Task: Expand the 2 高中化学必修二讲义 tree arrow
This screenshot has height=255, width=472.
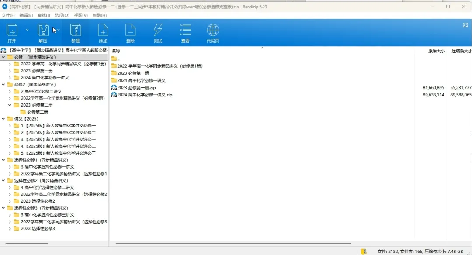Action: click(10, 91)
